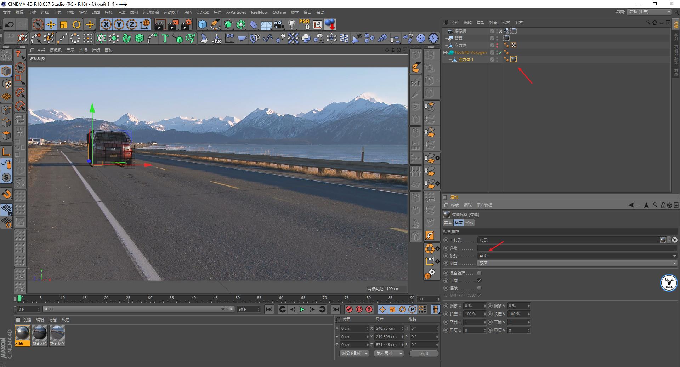The height and width of the screenshot is (367, 680).
Task: Click the Undo arrow icon
Action: click(x=10, y=24)
